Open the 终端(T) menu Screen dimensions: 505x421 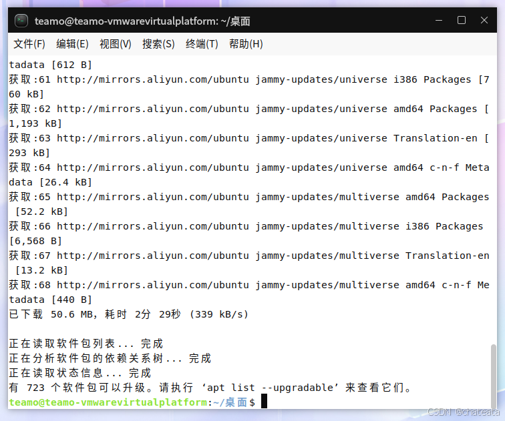tap(202, 44)
